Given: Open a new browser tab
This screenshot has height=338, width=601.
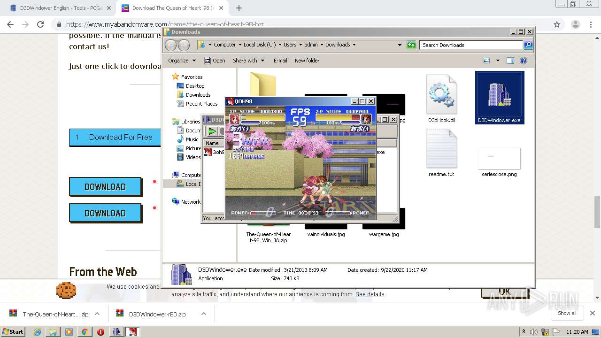Looking at the screenshot, I should pos(239,8).
